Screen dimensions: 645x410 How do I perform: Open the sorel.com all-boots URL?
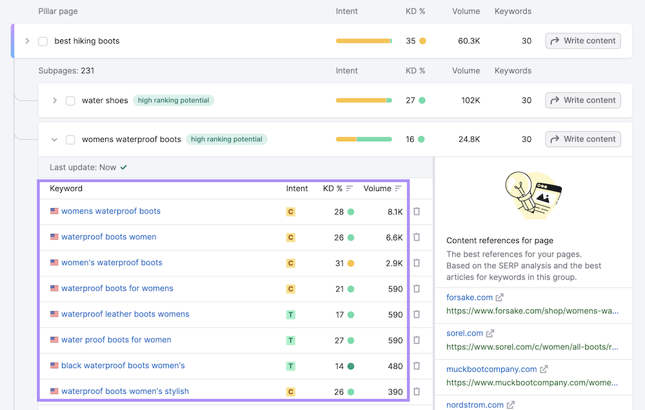pos(532,347)
